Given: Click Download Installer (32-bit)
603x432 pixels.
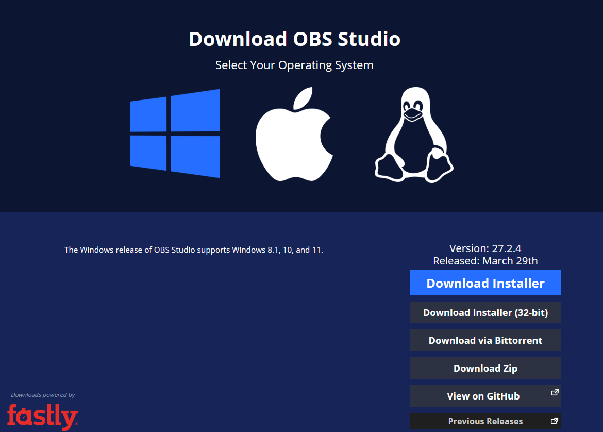Looking at the screenshot, I should click(x=485, y=312).
